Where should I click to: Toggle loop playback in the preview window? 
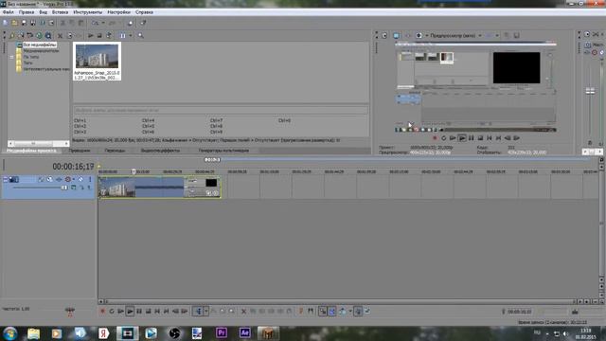[444, 138]
